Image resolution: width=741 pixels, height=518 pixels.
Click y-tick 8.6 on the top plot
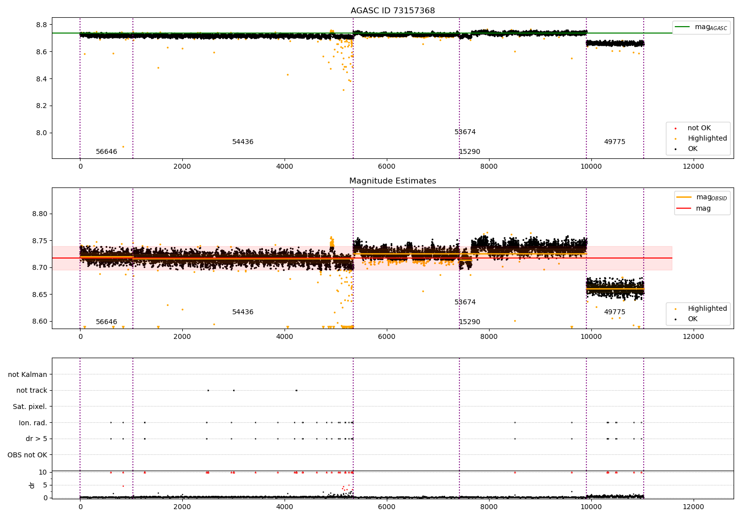coord(41,52)
